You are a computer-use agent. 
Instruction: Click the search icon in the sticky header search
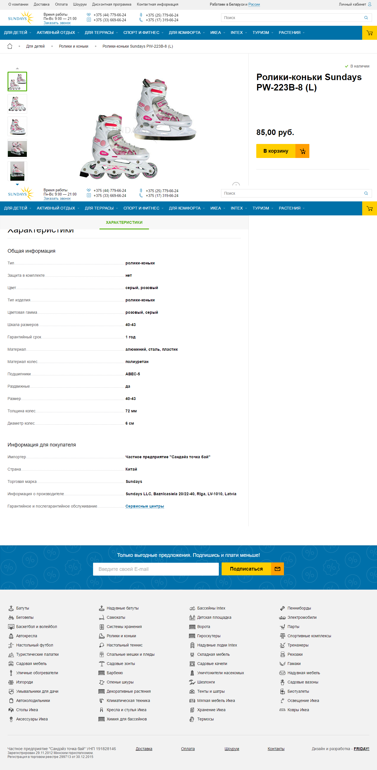click(366, 193)
